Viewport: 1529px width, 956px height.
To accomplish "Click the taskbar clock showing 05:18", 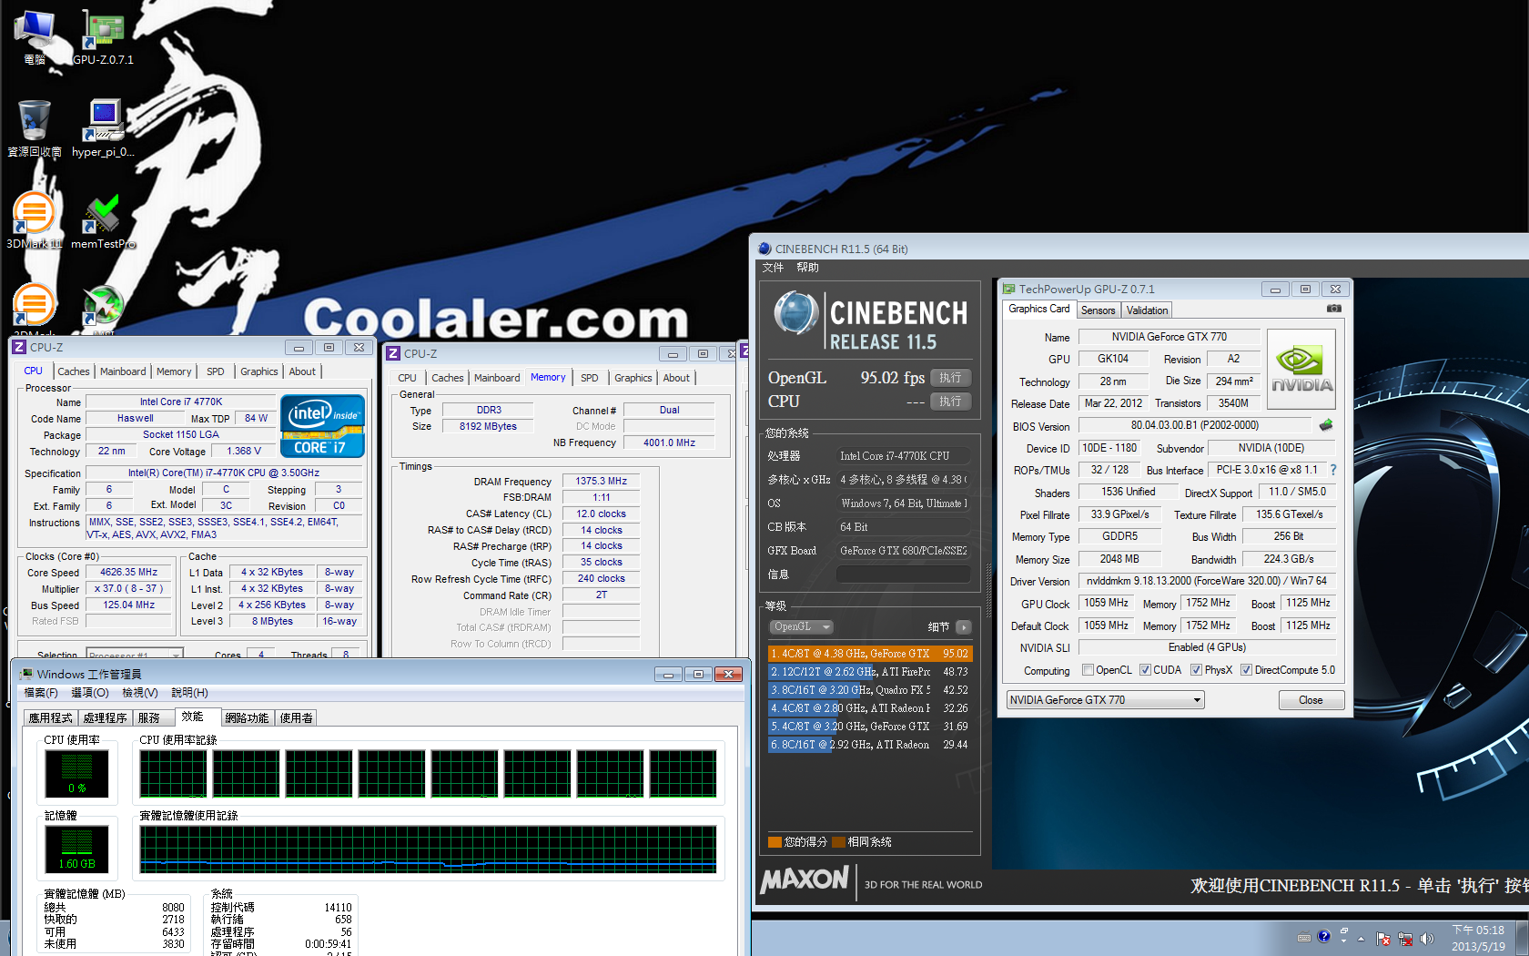I will coord(1478,939).
